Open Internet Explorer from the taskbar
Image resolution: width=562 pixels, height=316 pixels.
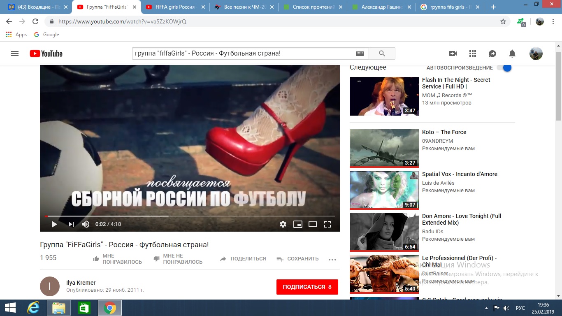pos(33,308)
